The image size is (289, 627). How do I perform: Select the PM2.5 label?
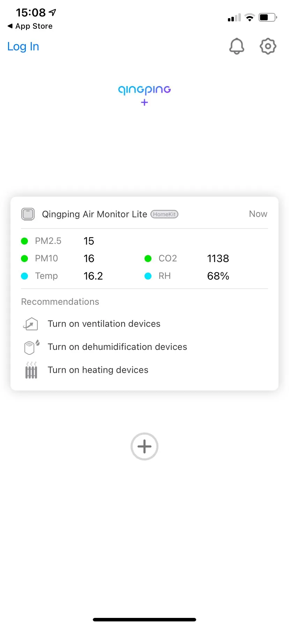[x=48, y=241]
